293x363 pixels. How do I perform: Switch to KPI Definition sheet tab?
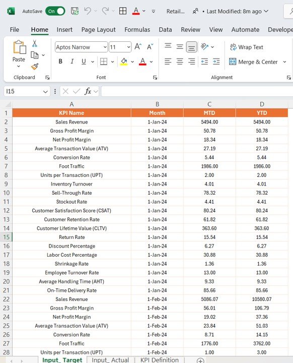click(159, 360)
